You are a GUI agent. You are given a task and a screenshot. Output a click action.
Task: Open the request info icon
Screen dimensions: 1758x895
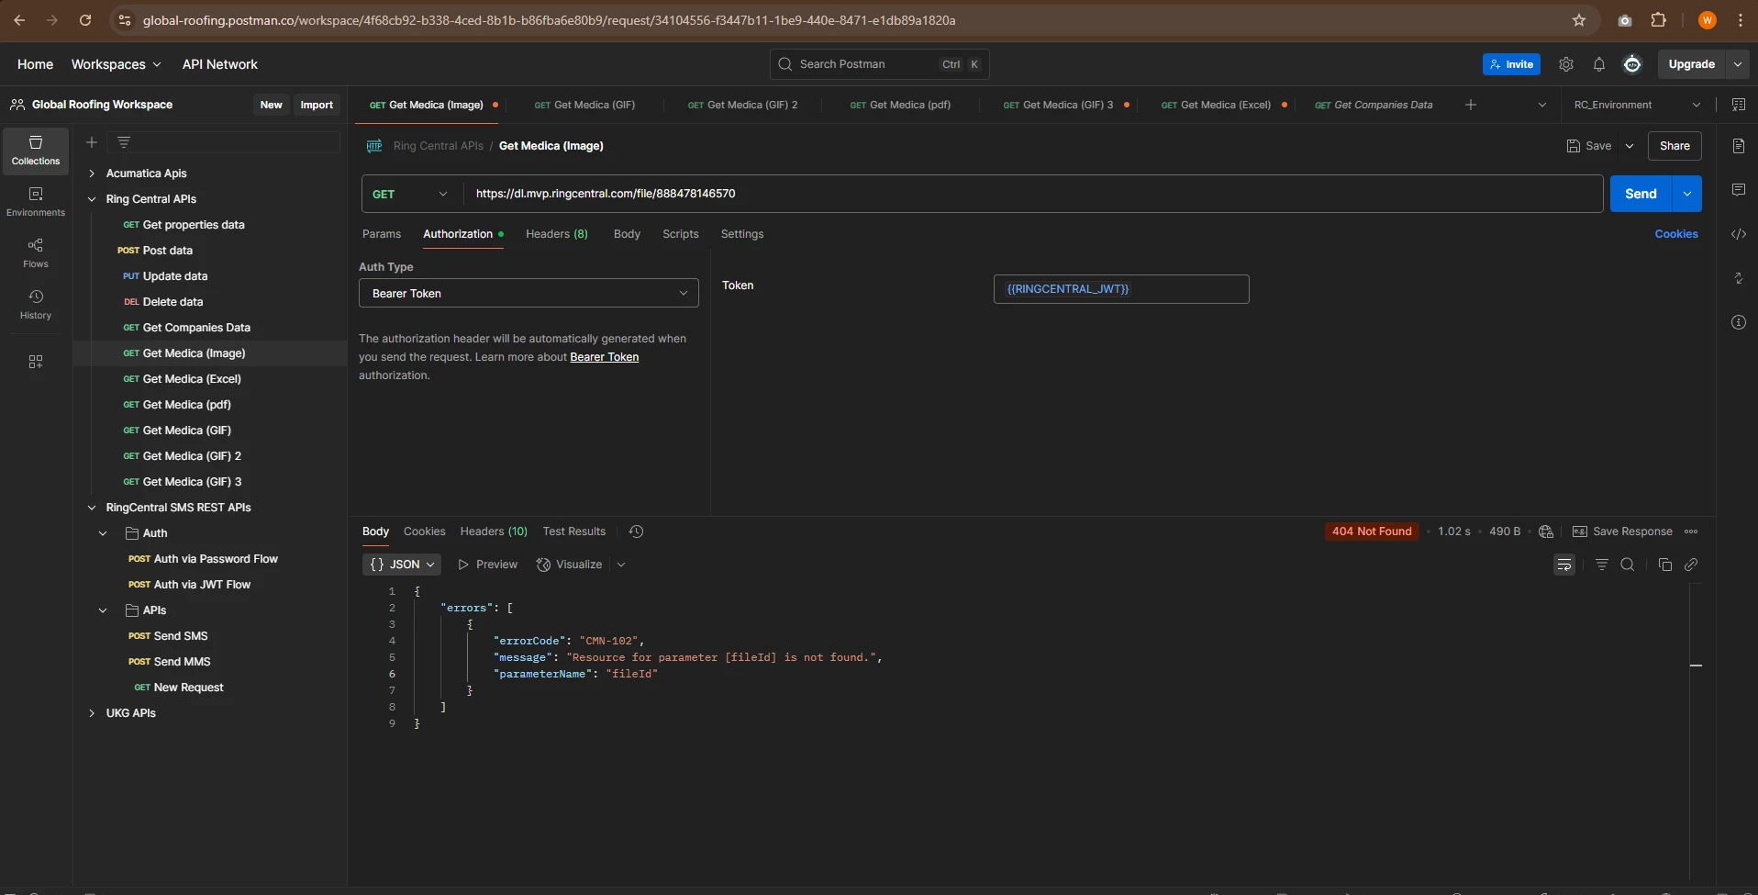tap(1739, 322)
